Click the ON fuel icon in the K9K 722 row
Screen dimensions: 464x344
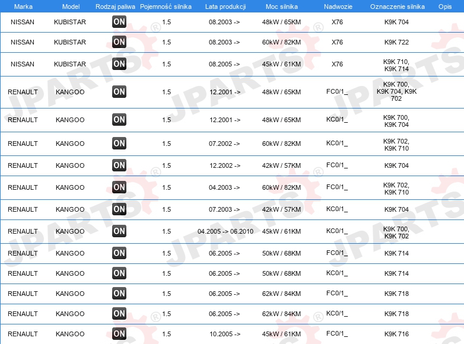(119, 42)
